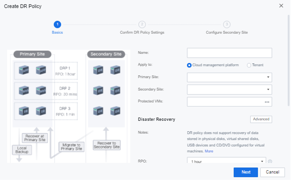Click first DB server icon in DRP 3
The image size is (291, 181).
pos(24,111)
